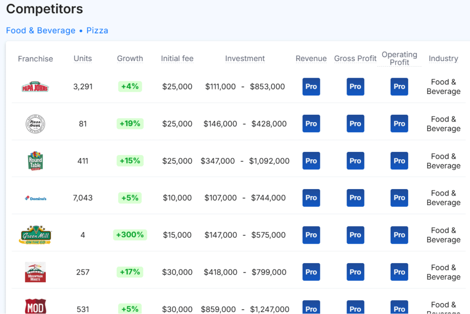Image resolution: width=470 pixels, height=314 pixels.
Task: Click the +4% growth badge
Action: (130, 86)
